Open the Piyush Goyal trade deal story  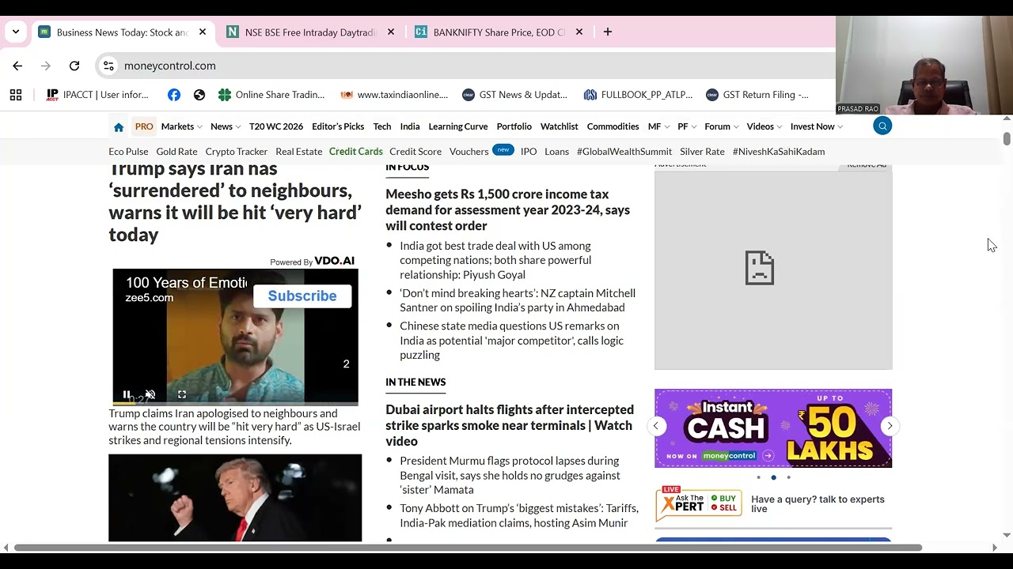coord(495,260)
